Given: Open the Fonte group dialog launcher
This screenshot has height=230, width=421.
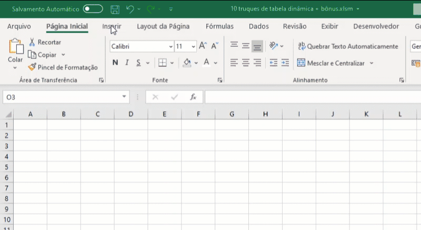Looking at the screenshot, I should [220, 80].
